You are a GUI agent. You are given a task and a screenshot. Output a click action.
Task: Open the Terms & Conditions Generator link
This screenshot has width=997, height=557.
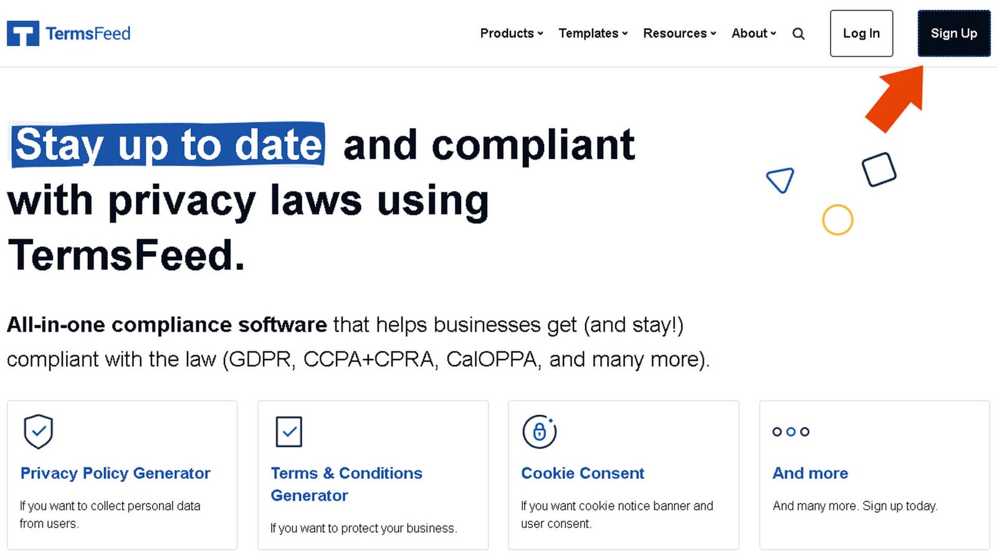346,484
